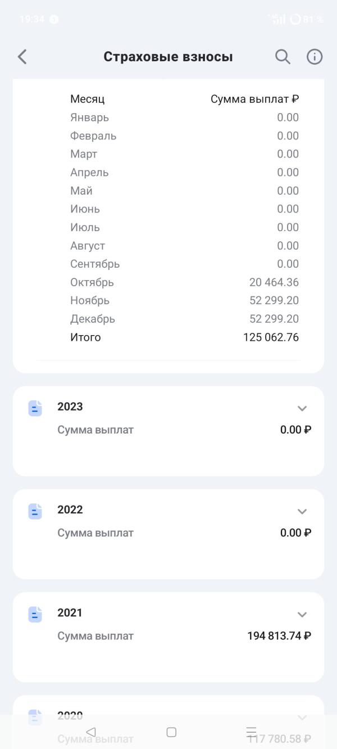Tap the 2023 document icon
The image size is (337, 749).
point(35,408)
